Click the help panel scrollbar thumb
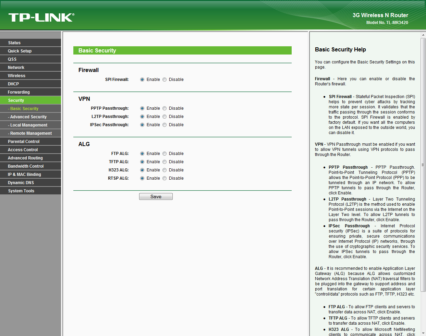Image resolution: width=426 pixels, height=336 pixels. [423, 165]
